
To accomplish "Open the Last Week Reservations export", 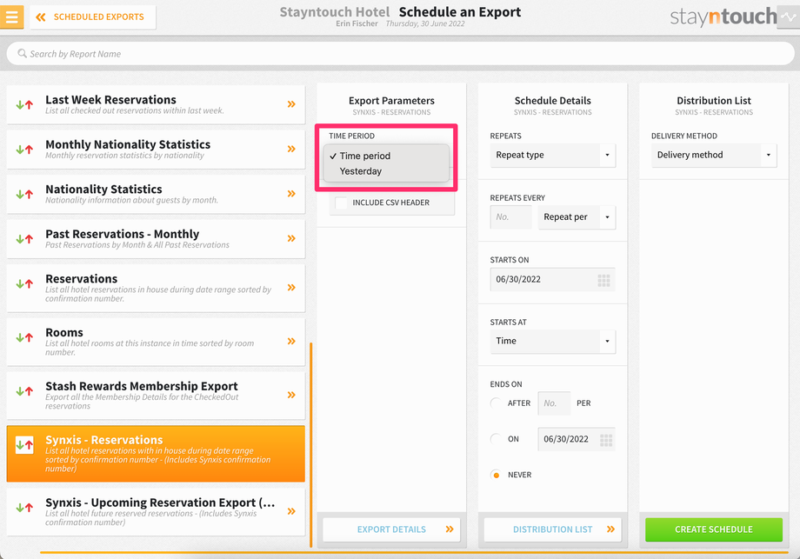I will click(x=156, y=104).
